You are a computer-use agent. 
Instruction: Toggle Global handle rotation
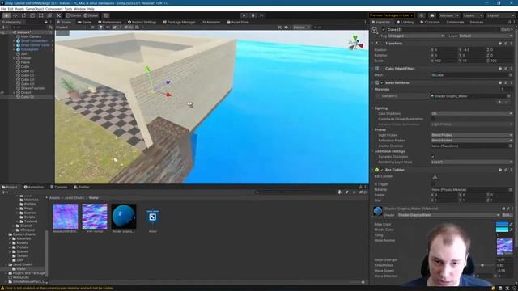coord(91,15)
